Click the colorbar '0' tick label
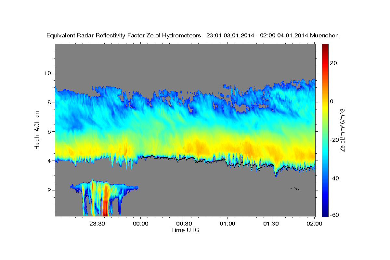 click(x=332, y=101)
